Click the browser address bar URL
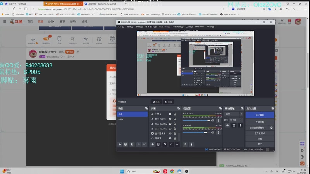The height and width of the screenshot is (174, 310). 86,9
